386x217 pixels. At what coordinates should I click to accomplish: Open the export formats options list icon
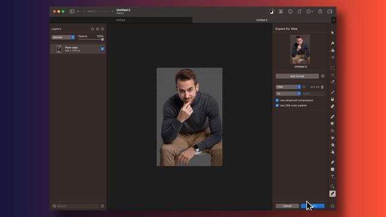coord(323,77)
